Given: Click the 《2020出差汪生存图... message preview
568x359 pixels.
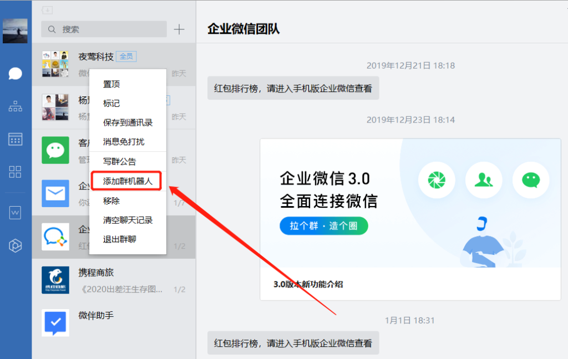Looking at the screenshot, I should (x=120, y=289).
